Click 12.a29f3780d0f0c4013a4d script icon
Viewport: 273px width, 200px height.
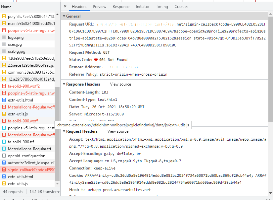coord(4,79)
